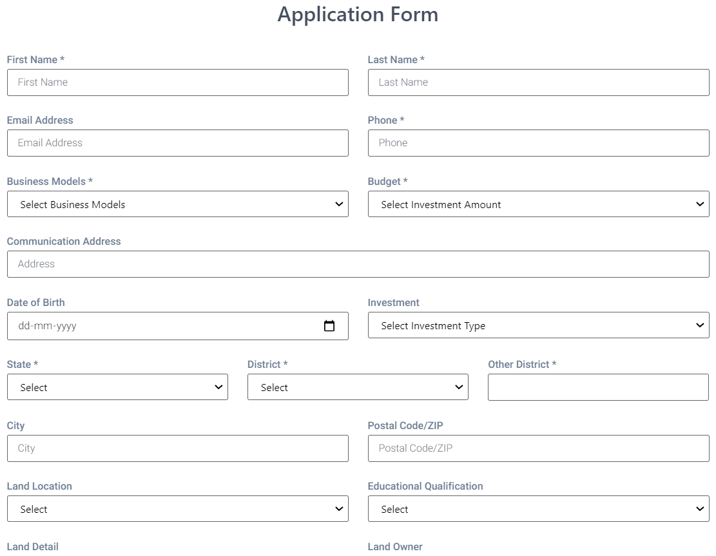
Task: Click the Postal Code/ZIP field
Action: tap(538, 448)
